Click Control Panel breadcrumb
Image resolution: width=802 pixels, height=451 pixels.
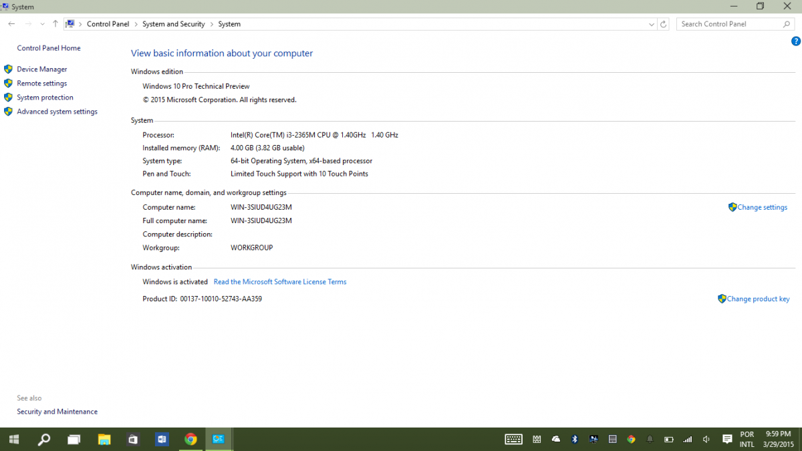108,24
